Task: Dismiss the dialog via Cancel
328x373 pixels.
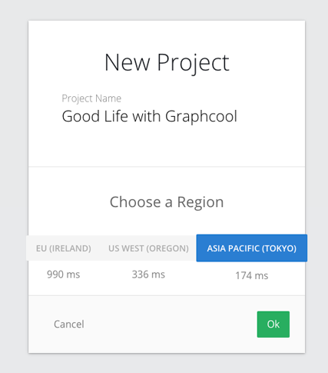Action: coord(69,325)
